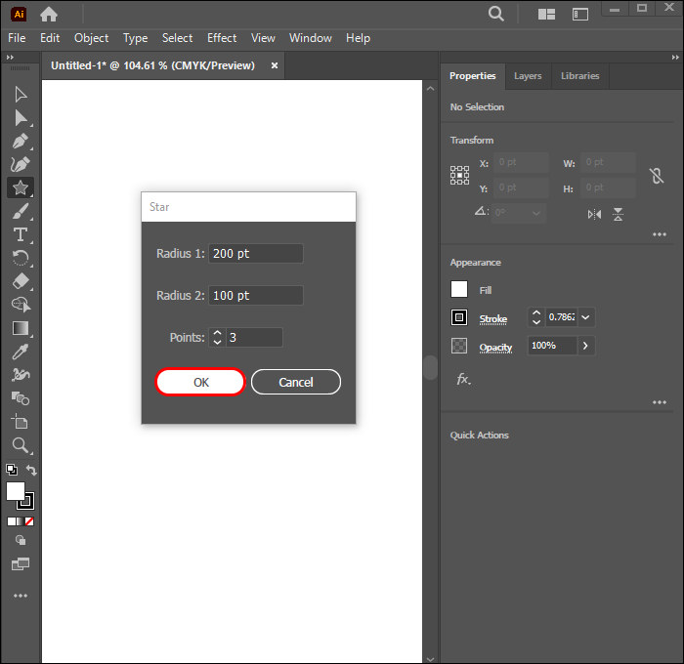684x664 pixels.
Task: Expand the opacity slider arrow
Action: point(585,346)
